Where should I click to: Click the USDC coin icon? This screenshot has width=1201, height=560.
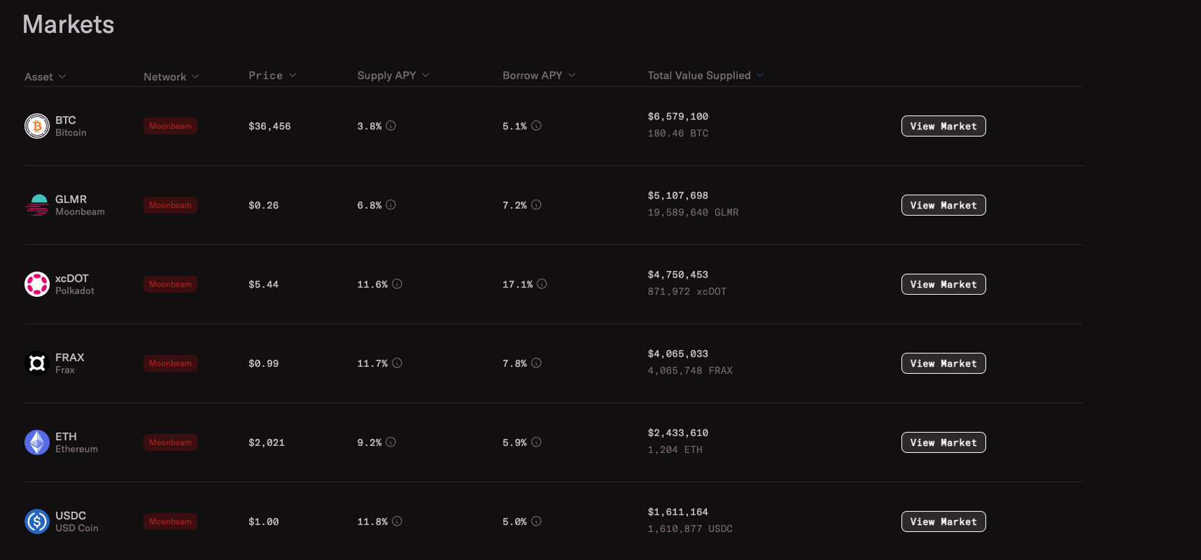[37, 521]
